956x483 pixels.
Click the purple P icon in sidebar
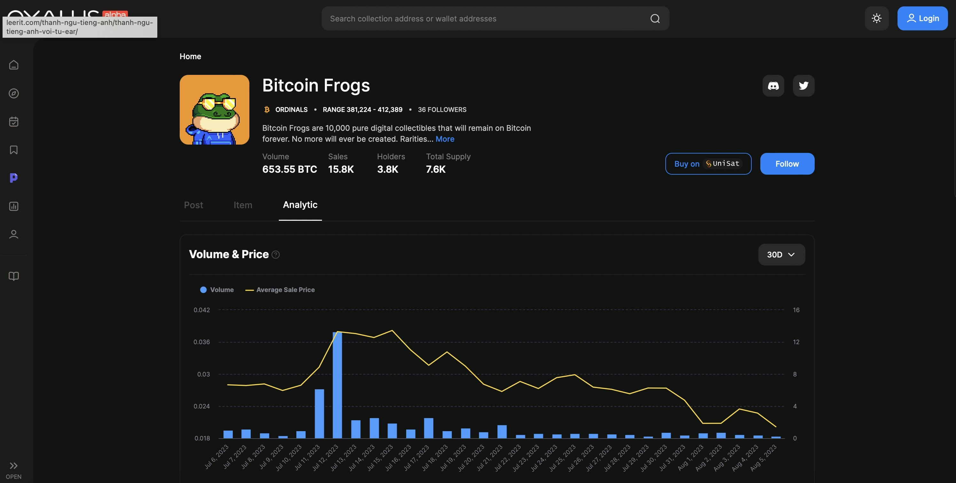(14, 178)
